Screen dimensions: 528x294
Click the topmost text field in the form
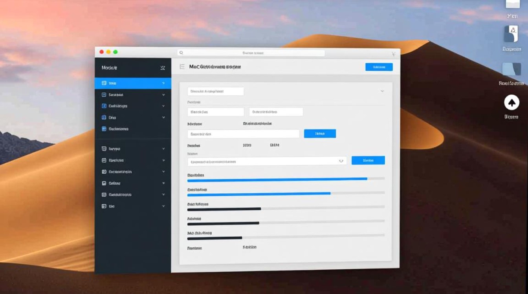pyautogui.click(x=216, y=91)
